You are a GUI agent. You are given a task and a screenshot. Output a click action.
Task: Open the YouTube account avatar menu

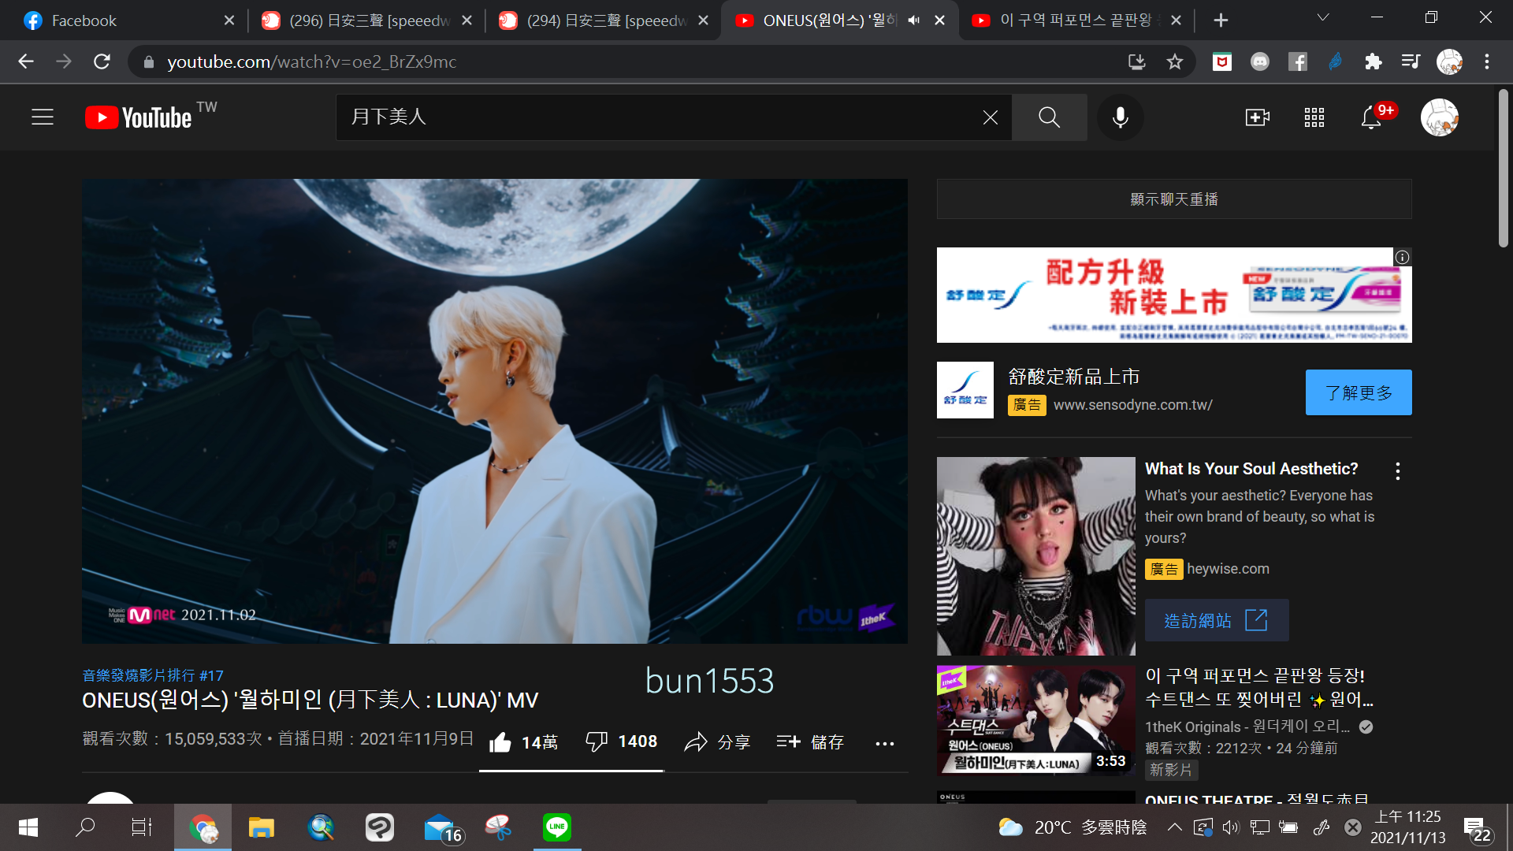[1440, 117]
